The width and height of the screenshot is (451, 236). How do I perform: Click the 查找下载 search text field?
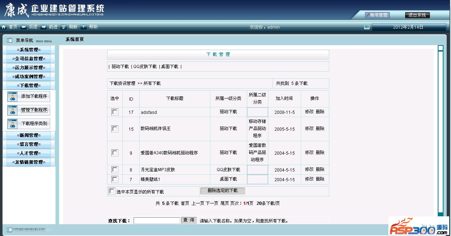(x=157, y=221)
